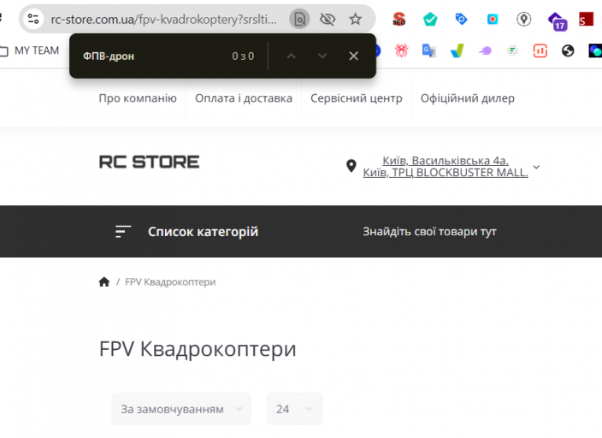Viewport: 602px width, 438px height.
Task: Open the Київ, ТРЦ BLOCKBUSTER MALL link
Action: coord(446,173)
